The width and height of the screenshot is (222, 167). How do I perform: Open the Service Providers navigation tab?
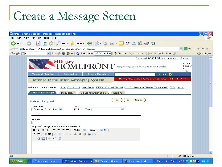tap(98, 74)
